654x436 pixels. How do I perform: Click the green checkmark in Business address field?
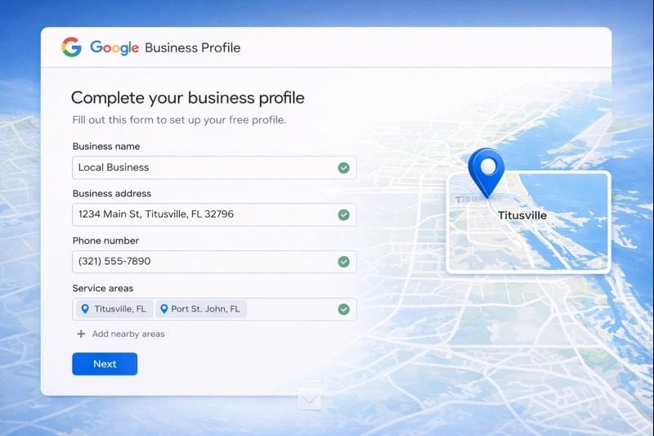[x=343, y=215]
